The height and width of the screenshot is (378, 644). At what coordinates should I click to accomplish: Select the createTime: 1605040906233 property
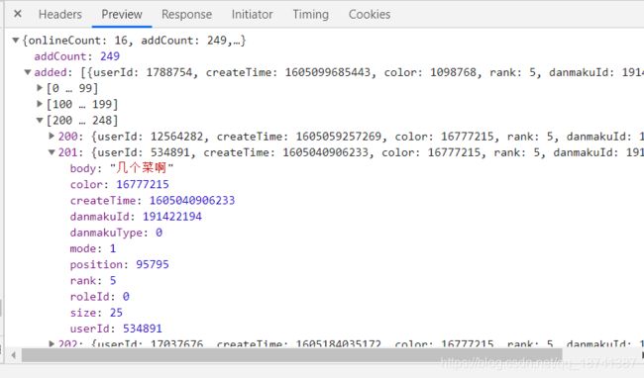pos(153,201)
